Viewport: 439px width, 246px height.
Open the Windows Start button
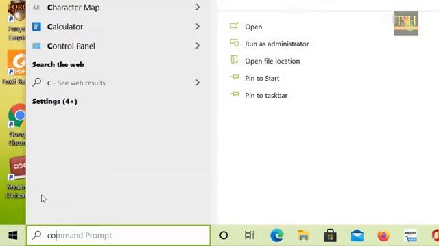[x=13, y=235]
